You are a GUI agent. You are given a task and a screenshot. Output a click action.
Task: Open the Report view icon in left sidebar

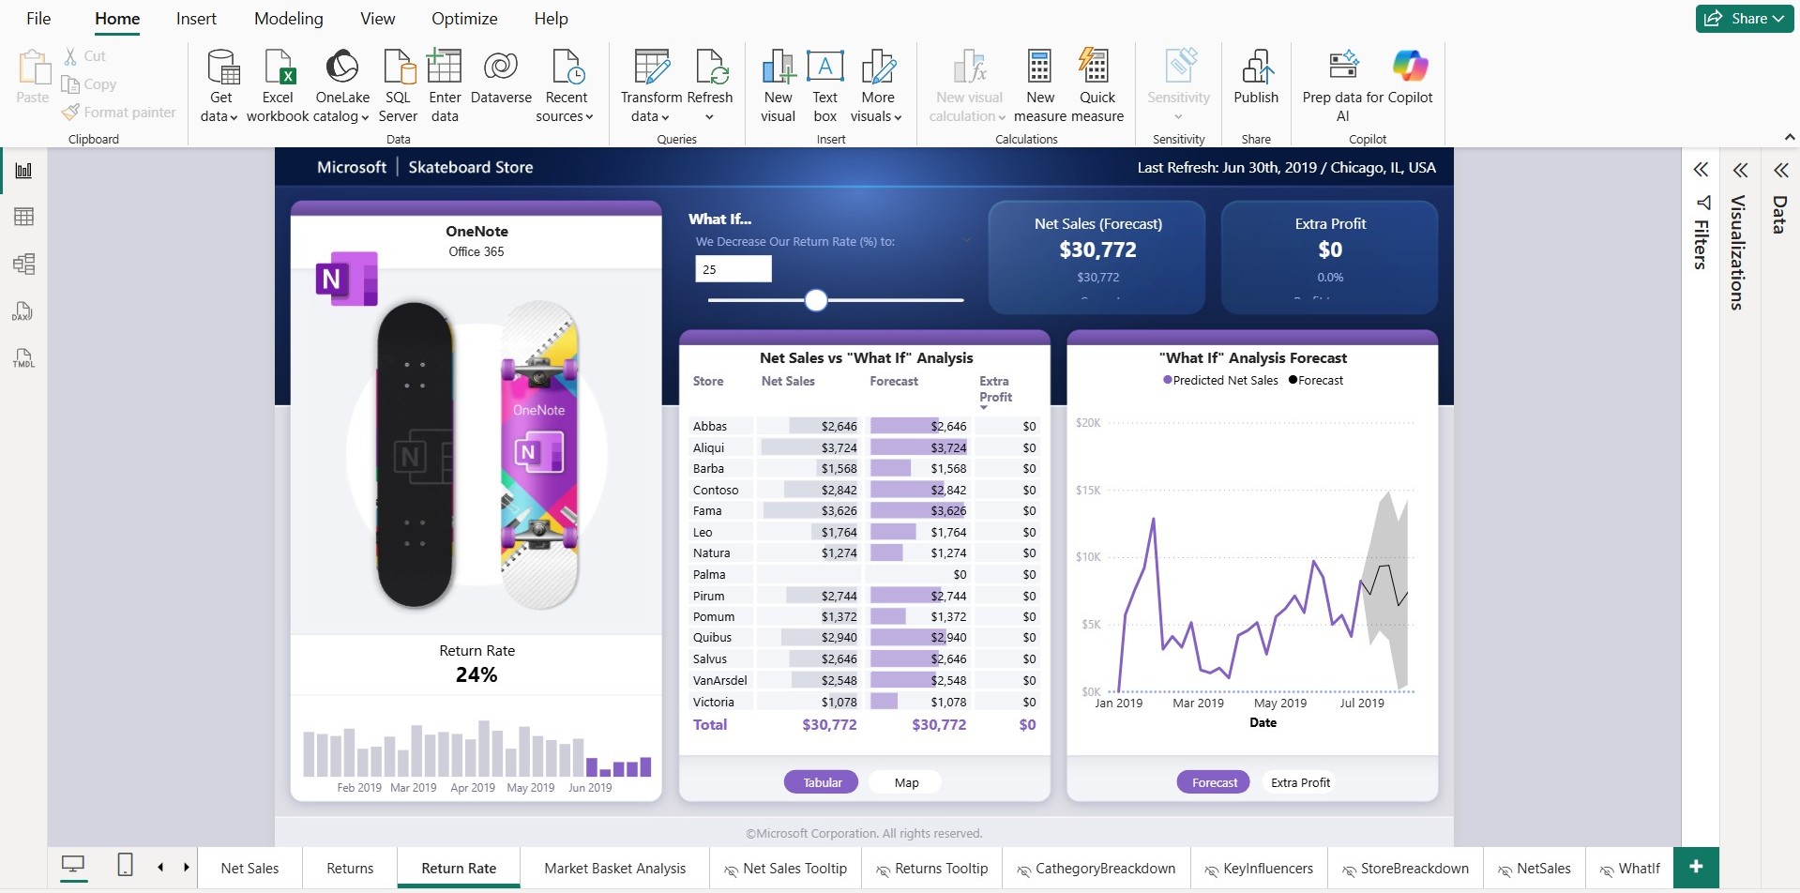tap(23, 171)
